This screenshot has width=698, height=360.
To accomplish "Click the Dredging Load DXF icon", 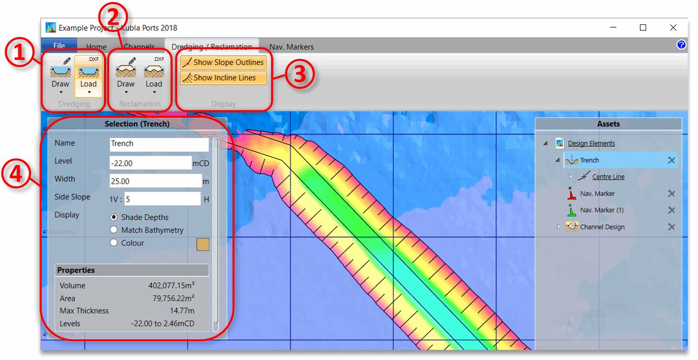I will click(88, 68).
